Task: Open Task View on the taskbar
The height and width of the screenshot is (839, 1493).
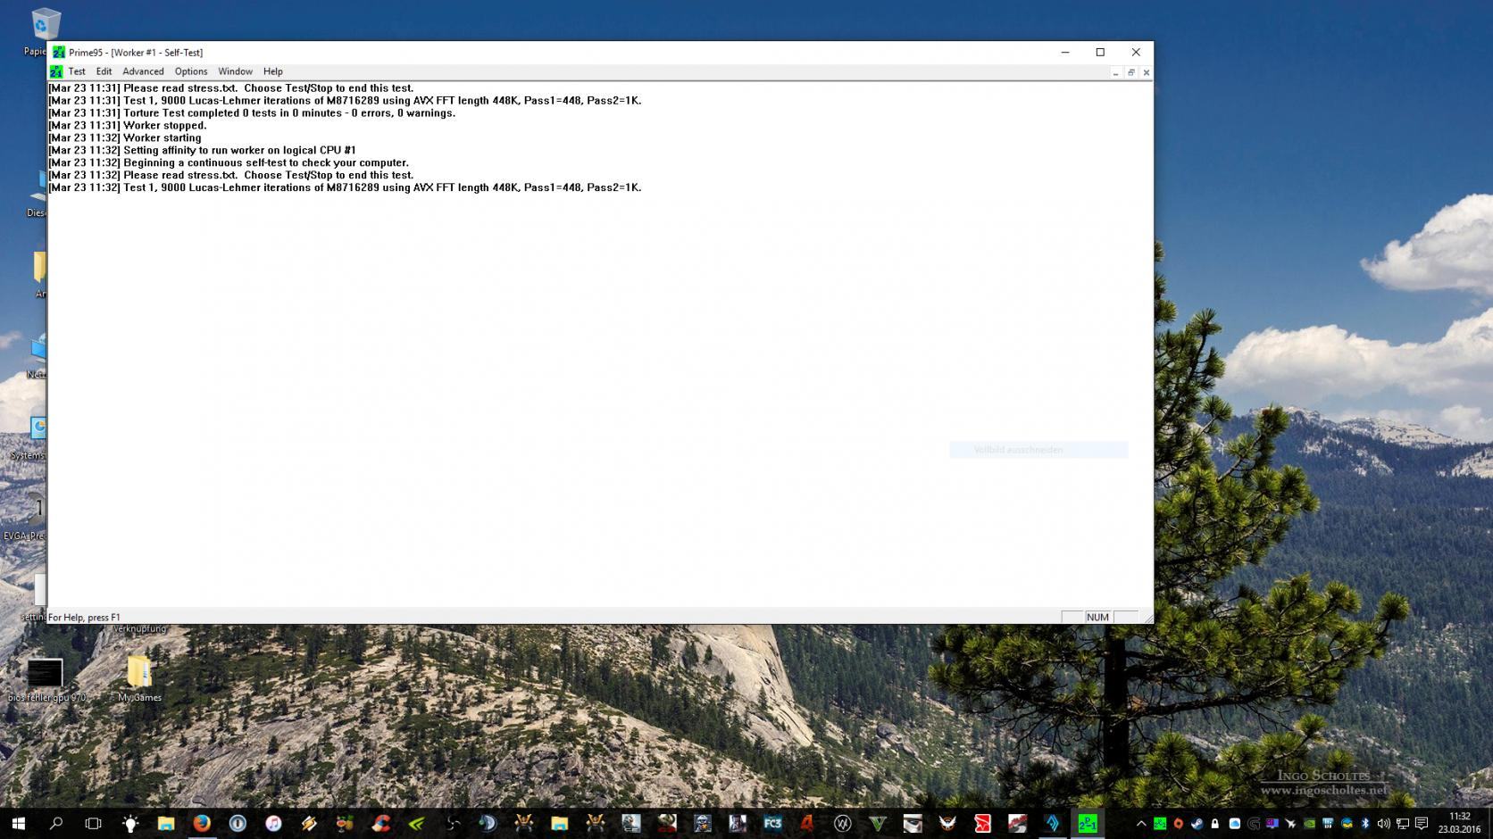Action: (93, 823)
